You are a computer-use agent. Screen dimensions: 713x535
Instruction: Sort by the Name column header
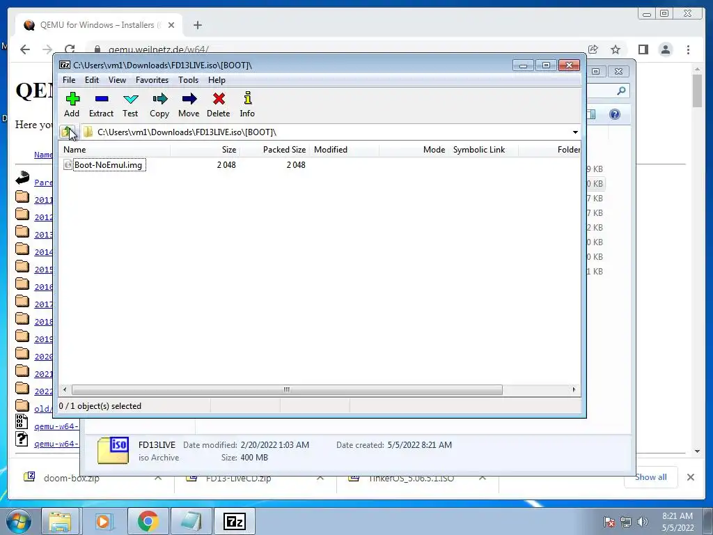tap(115, 150)
